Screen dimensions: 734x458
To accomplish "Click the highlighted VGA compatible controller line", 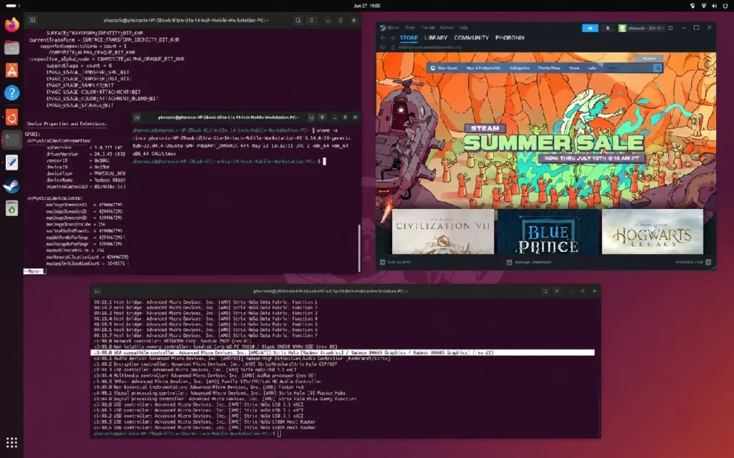I will 343,353.
